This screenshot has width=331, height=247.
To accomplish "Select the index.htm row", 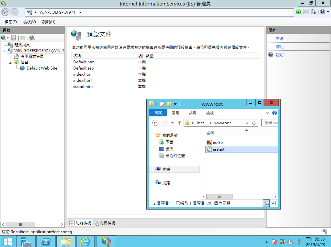I will (x=165, y=74).
